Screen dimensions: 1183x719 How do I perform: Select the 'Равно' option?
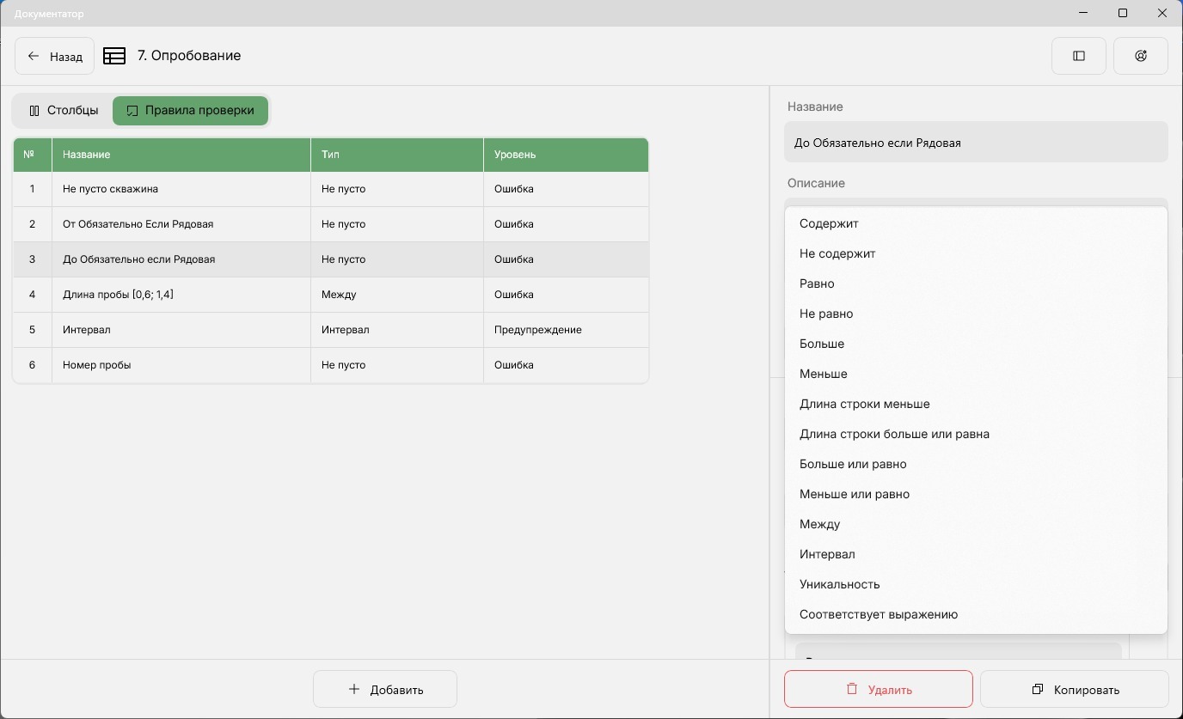coord(976,283)
